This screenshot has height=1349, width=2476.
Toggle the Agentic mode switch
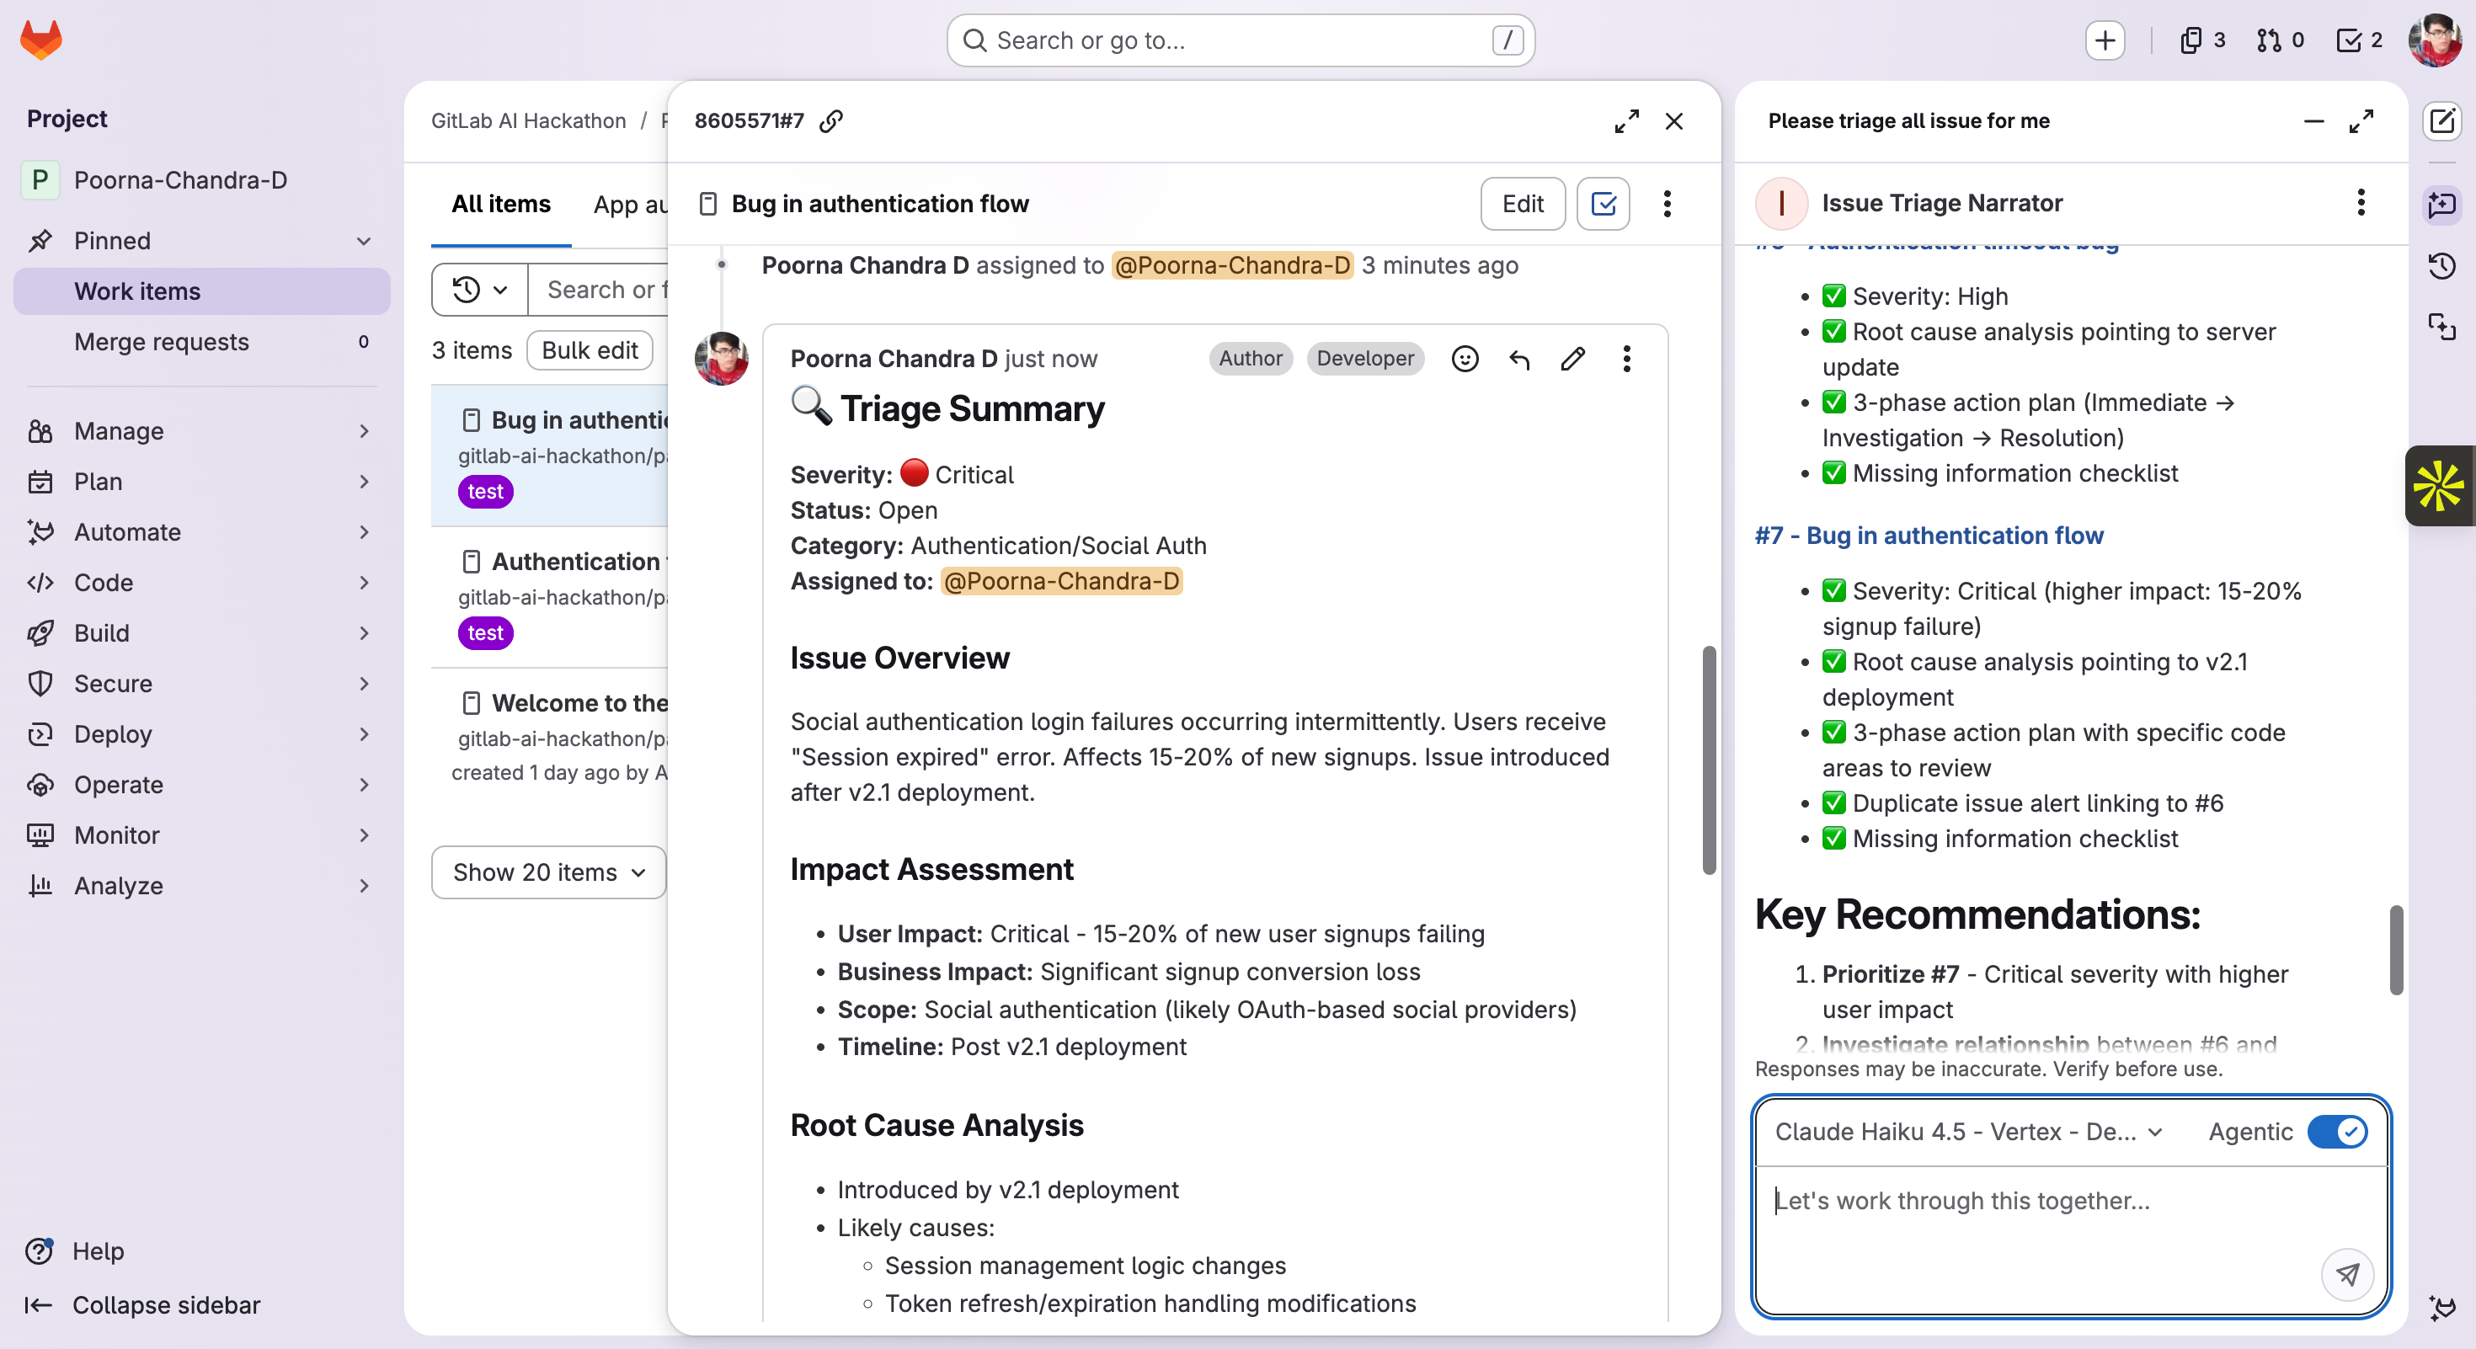tap(2337, 1132)
